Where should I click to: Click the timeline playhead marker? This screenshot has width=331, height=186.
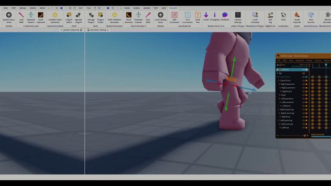tap(326, 65)
